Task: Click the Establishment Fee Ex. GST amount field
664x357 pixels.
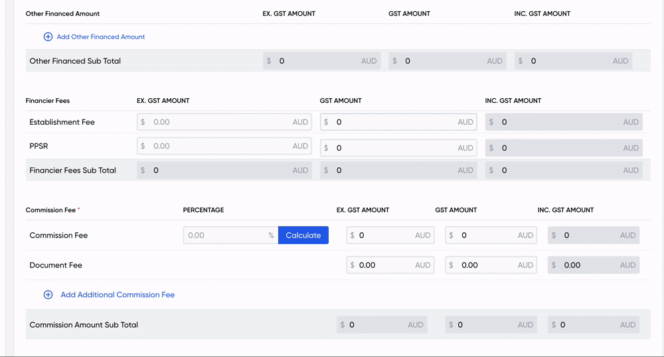Action: point(219,122)
